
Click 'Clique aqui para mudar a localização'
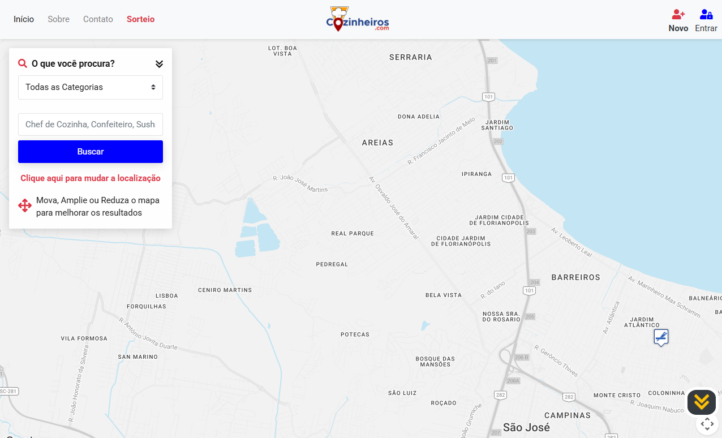91,178
